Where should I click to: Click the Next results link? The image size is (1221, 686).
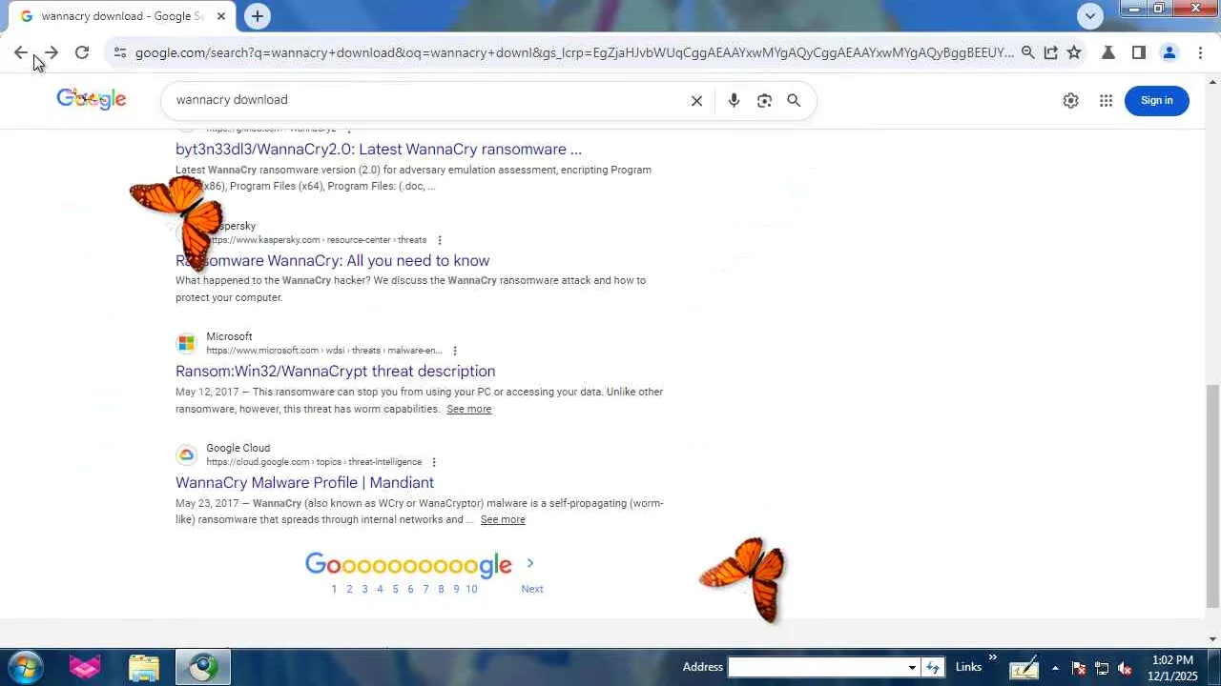click(x=532, y=589)
